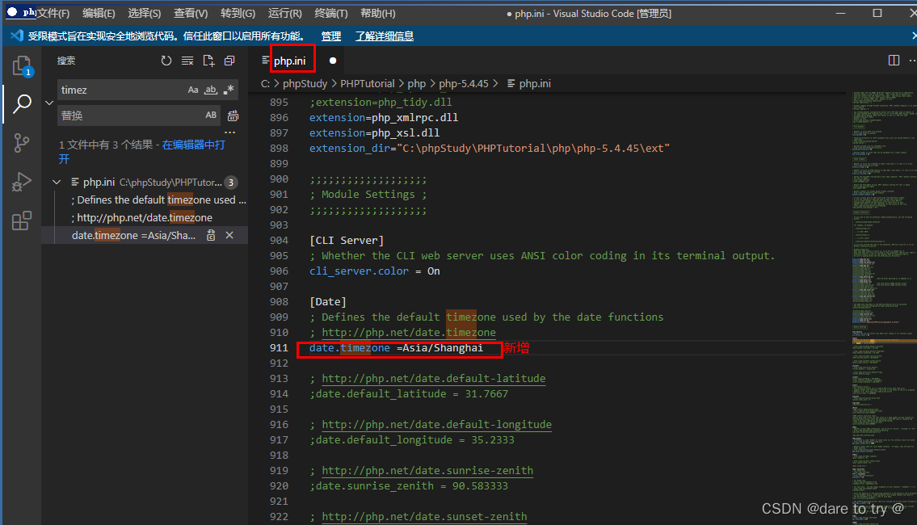917x525 pixels.
Task: Click breadcrumb php.ini file
Action: (x=528, y=84)
